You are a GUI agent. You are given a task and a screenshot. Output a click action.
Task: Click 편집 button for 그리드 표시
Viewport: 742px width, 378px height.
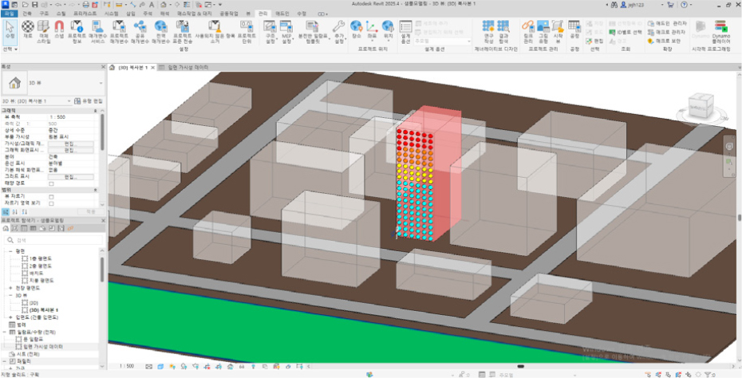[70, 176]
